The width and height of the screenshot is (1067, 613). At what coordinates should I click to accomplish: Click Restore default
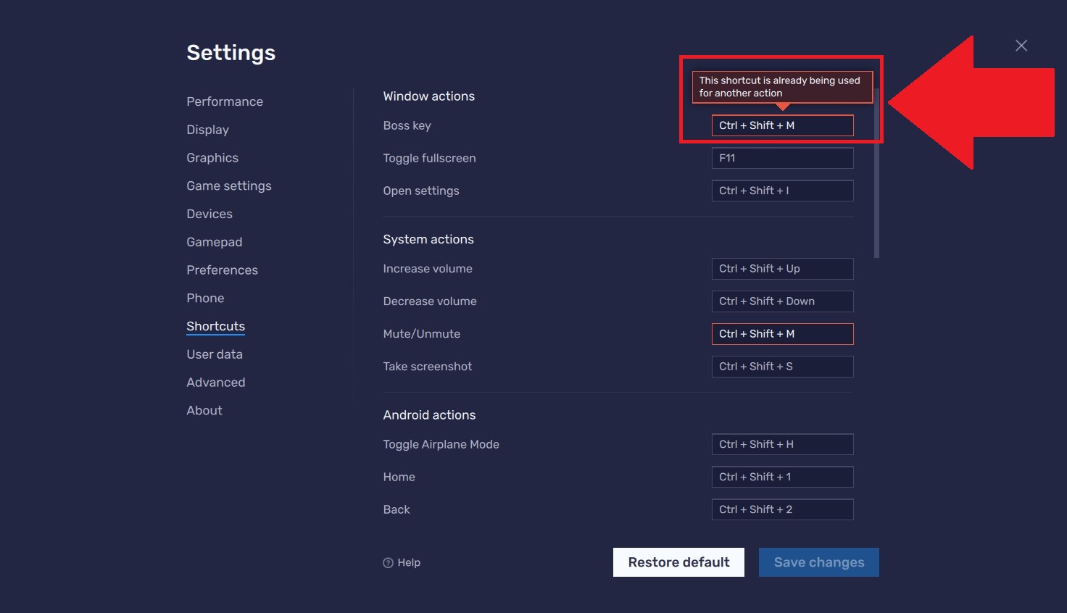coord(678,562)
